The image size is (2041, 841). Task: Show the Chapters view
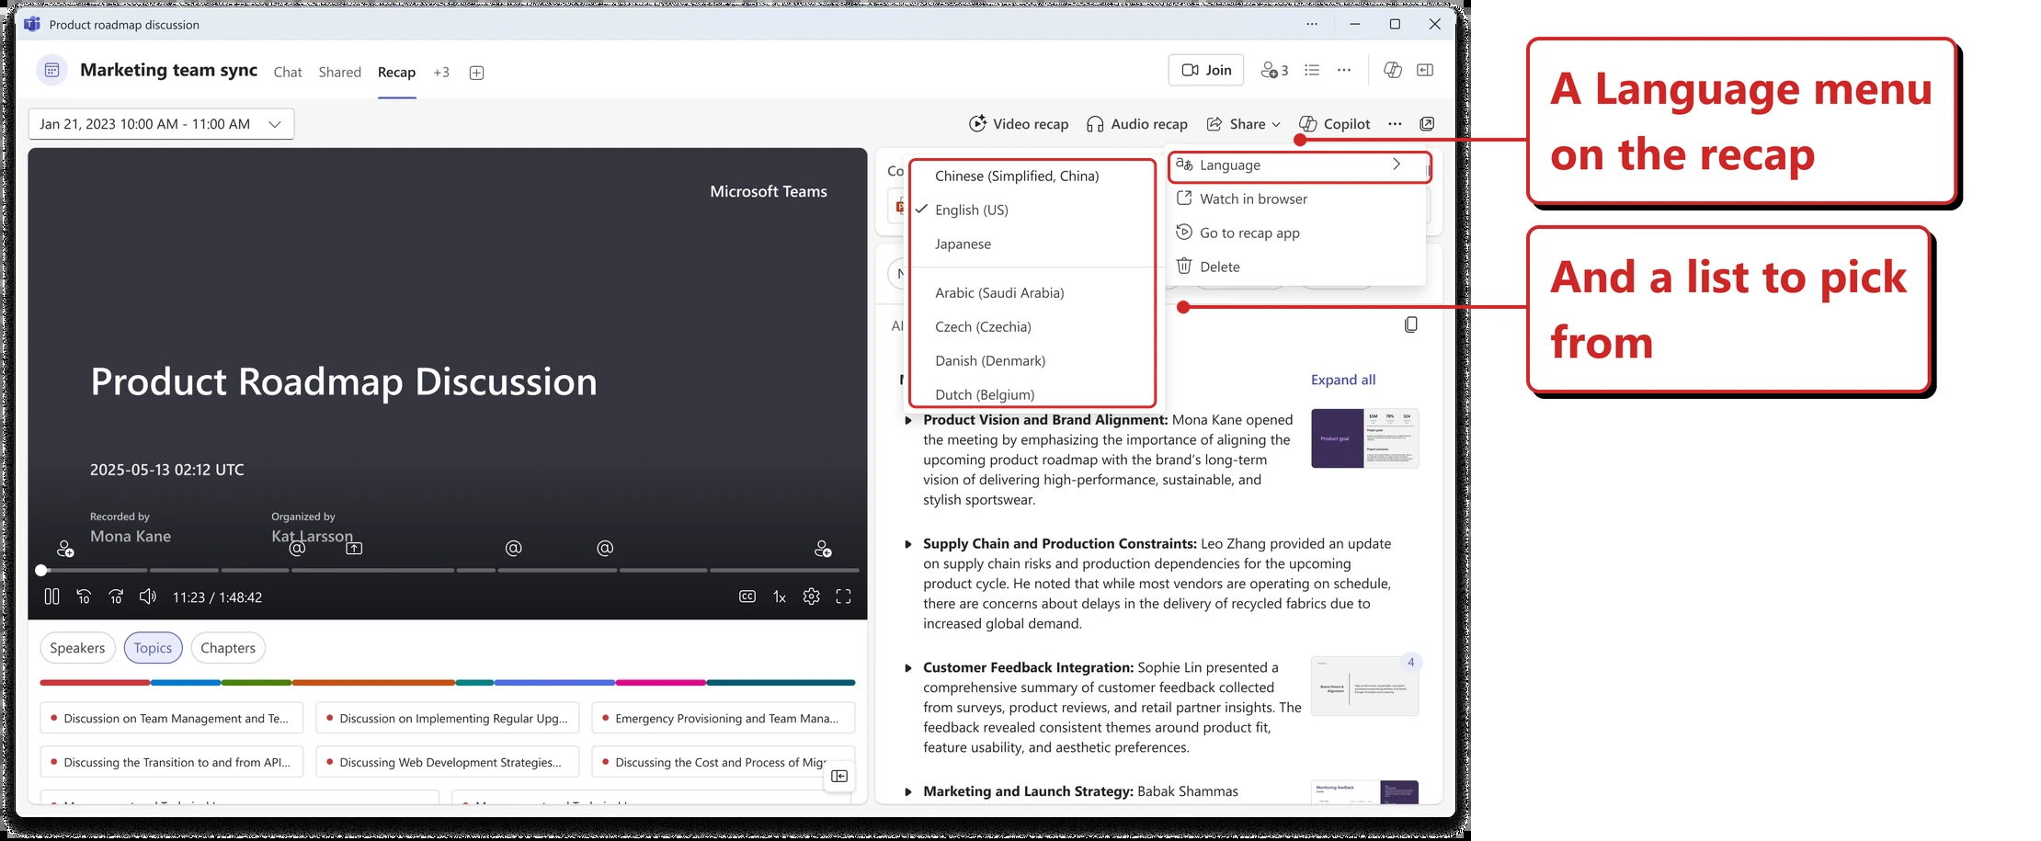point(228,648)
